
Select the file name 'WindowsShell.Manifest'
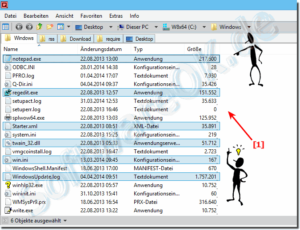40,168
